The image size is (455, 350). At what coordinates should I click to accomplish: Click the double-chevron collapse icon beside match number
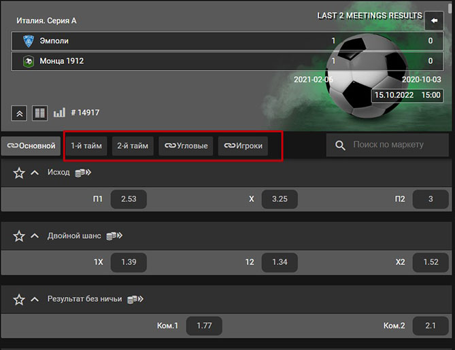tap(19, 113)
